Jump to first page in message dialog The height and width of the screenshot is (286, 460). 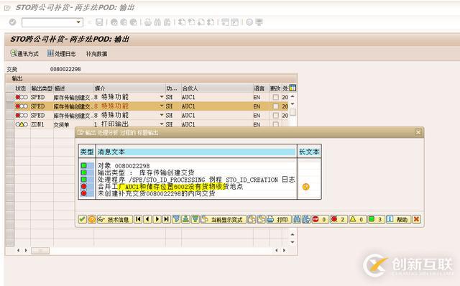pos(138,219)
